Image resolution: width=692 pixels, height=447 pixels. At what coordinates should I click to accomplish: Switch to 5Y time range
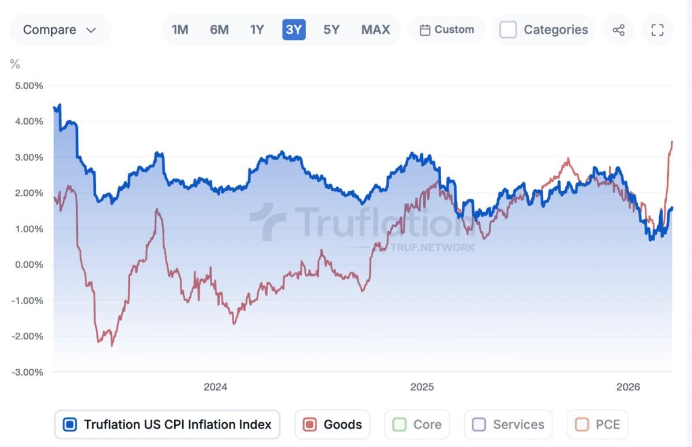tap(331, 30)
